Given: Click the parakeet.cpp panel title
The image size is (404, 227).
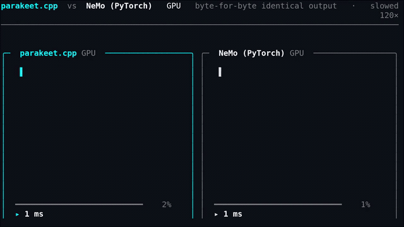Looking at the screenshot, I should pyautogui.click(x=48, y=53).
